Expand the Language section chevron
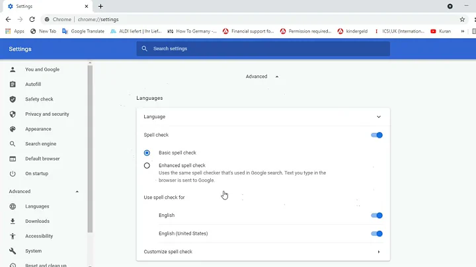This screenshot has height=267, width=476. point(379,117)
